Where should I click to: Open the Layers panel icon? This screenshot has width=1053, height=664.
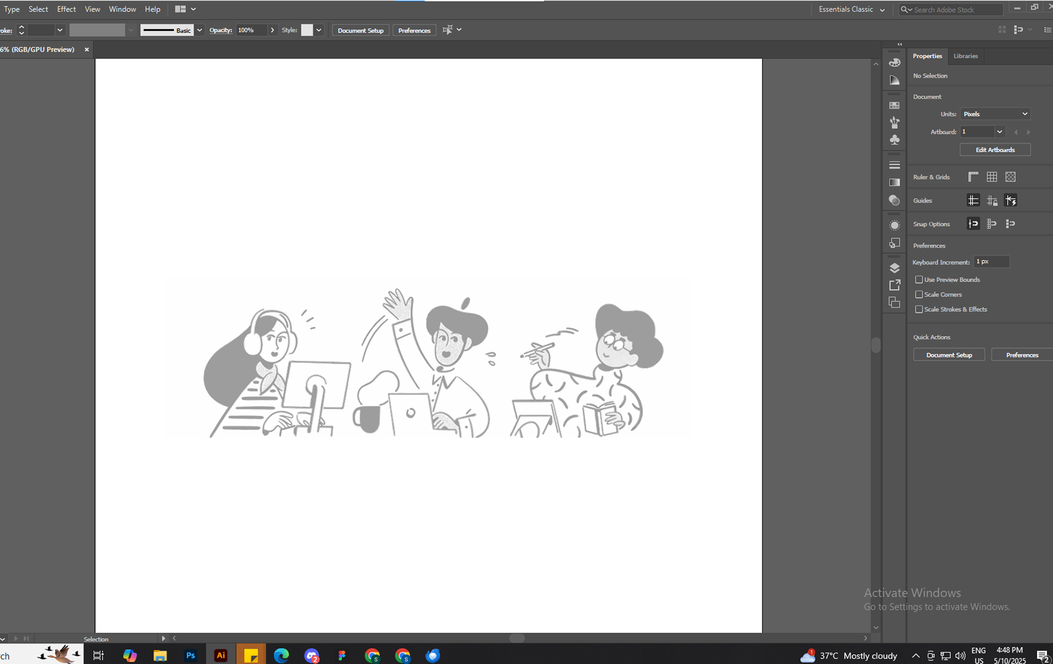894,268
